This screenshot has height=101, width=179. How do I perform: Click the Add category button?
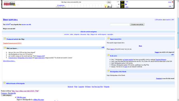point(7,95)
